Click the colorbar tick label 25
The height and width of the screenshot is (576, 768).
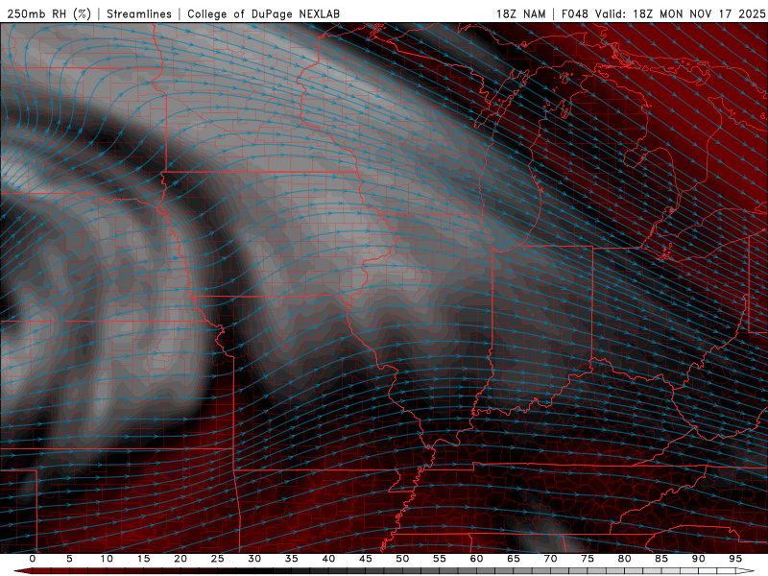point(218,559)
